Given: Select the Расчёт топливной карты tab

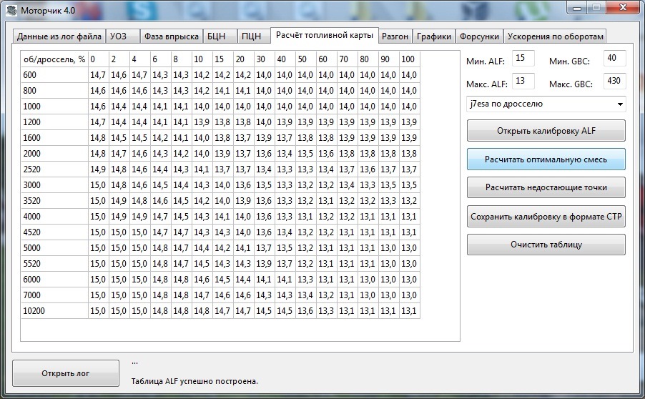Looking at the screenshot, I should [x=324, y=35].
